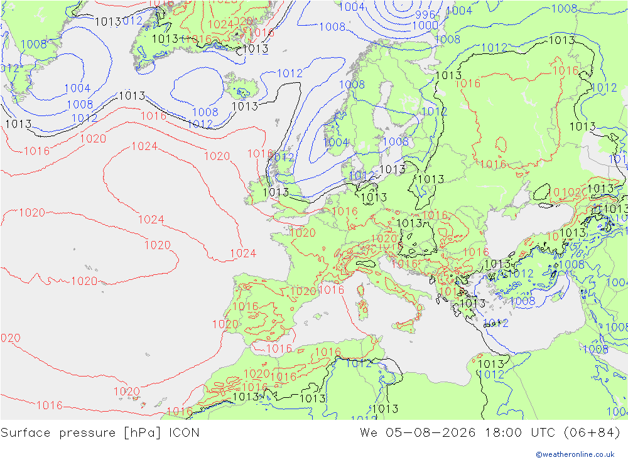Click the 1016 label over Germany
Image resolution: width=628 pixels, height=460 pixels.
(345, 211)
